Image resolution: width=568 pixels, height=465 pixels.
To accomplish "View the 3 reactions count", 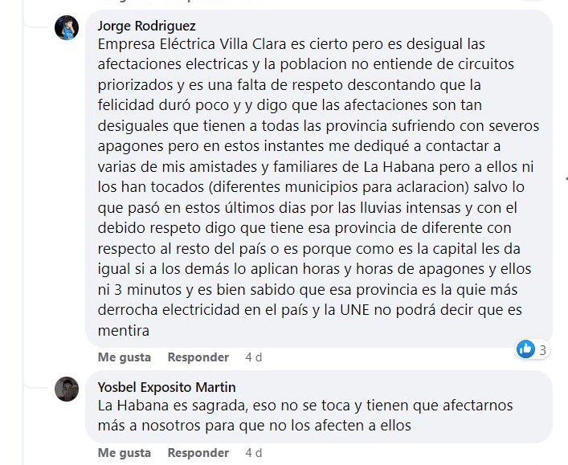I will tap(542, 350).
